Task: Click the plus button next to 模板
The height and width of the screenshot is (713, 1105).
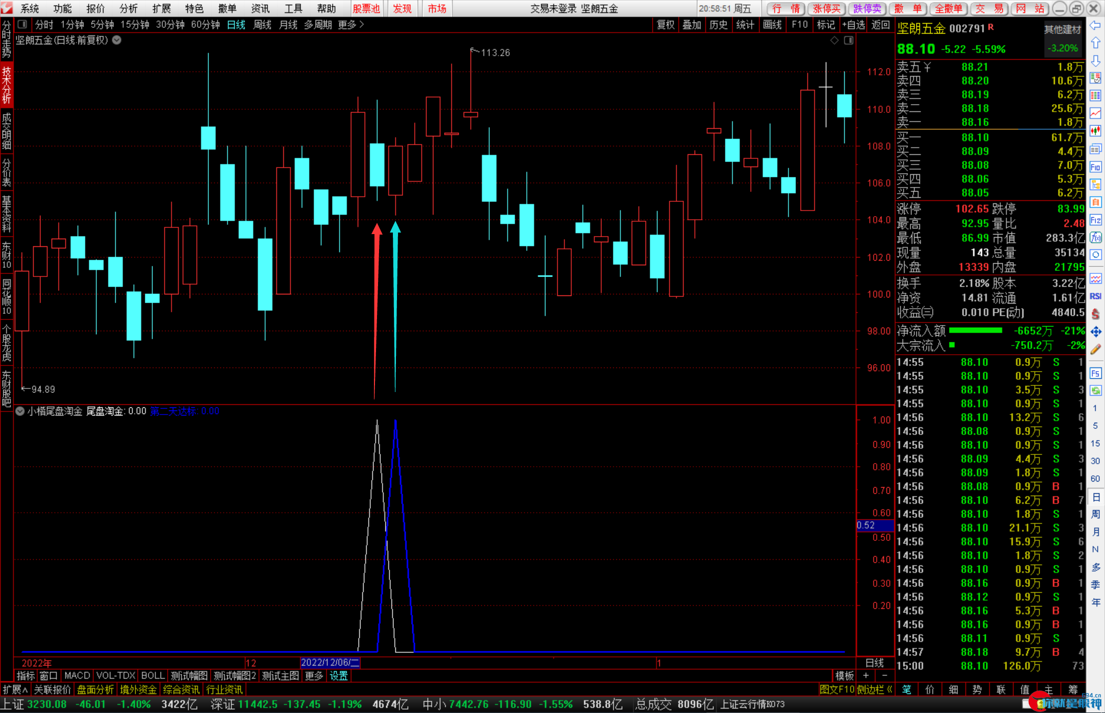Action: coord(866,676)
